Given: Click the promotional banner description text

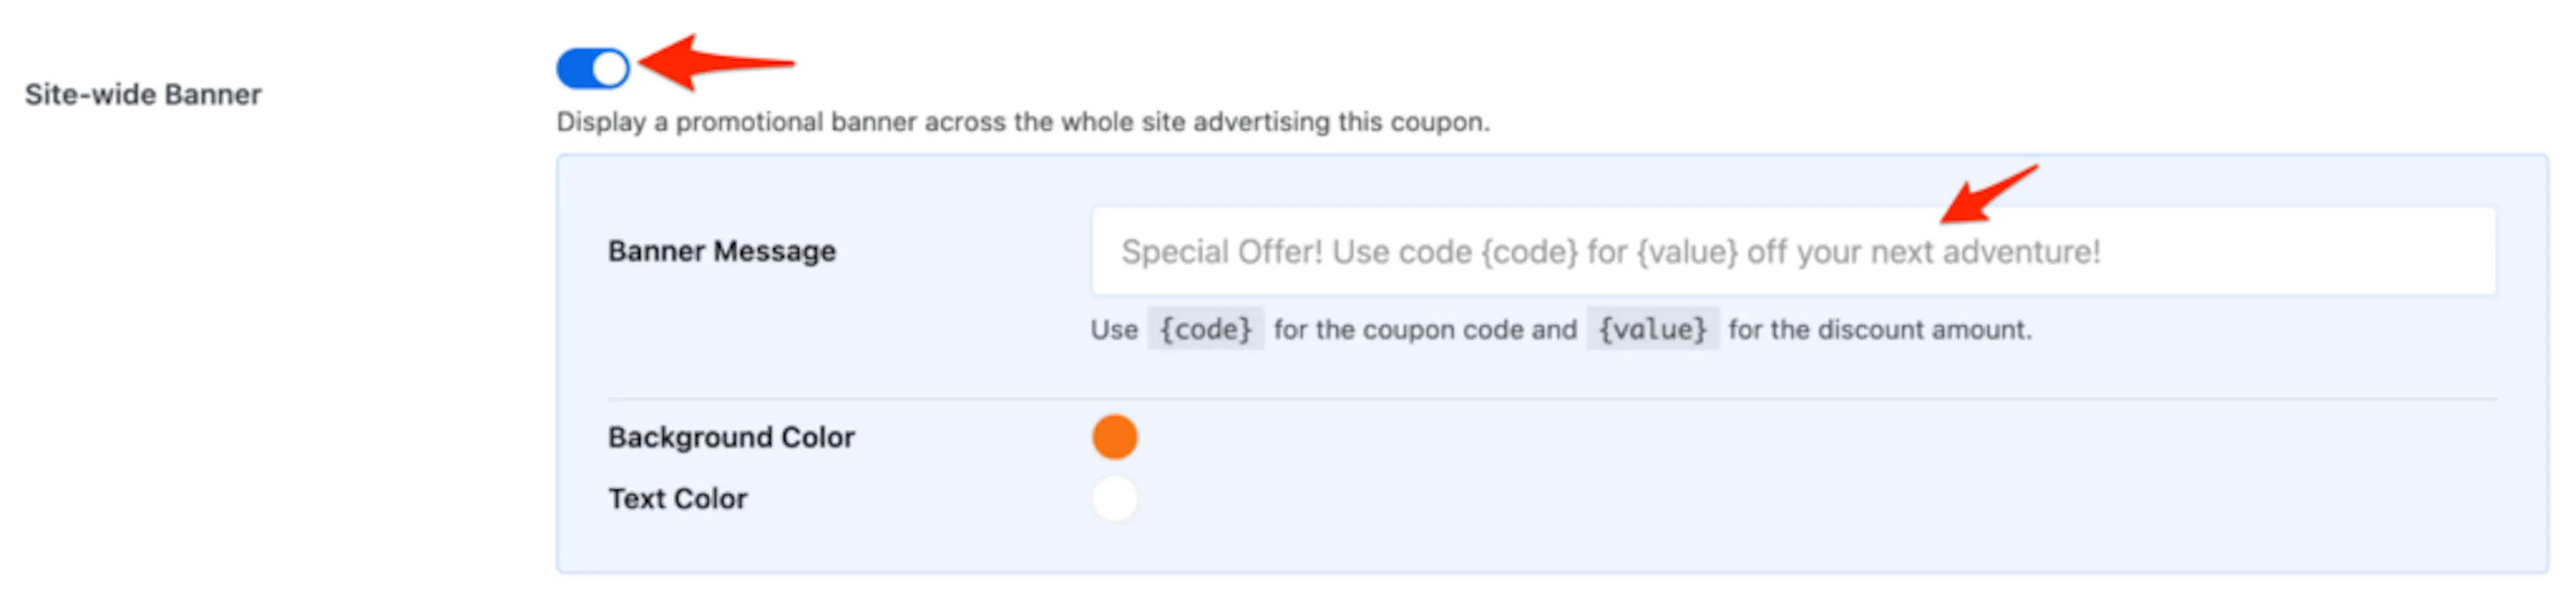Looking at the screenshot, I should [x=1022, y=122].
